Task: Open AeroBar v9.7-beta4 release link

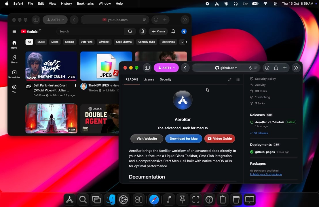Action: [269, 122]
